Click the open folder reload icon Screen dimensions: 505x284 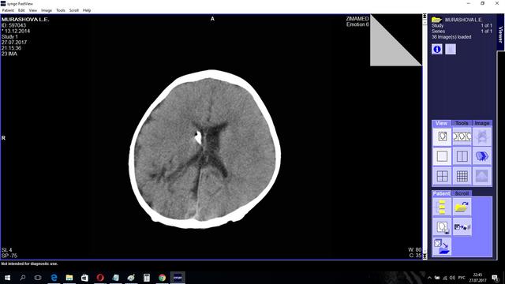[462, 207]
